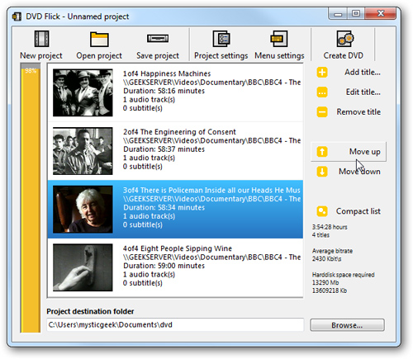
Task: Click the Move up text label
Action: pyautogui.click(x=365, y=152)
